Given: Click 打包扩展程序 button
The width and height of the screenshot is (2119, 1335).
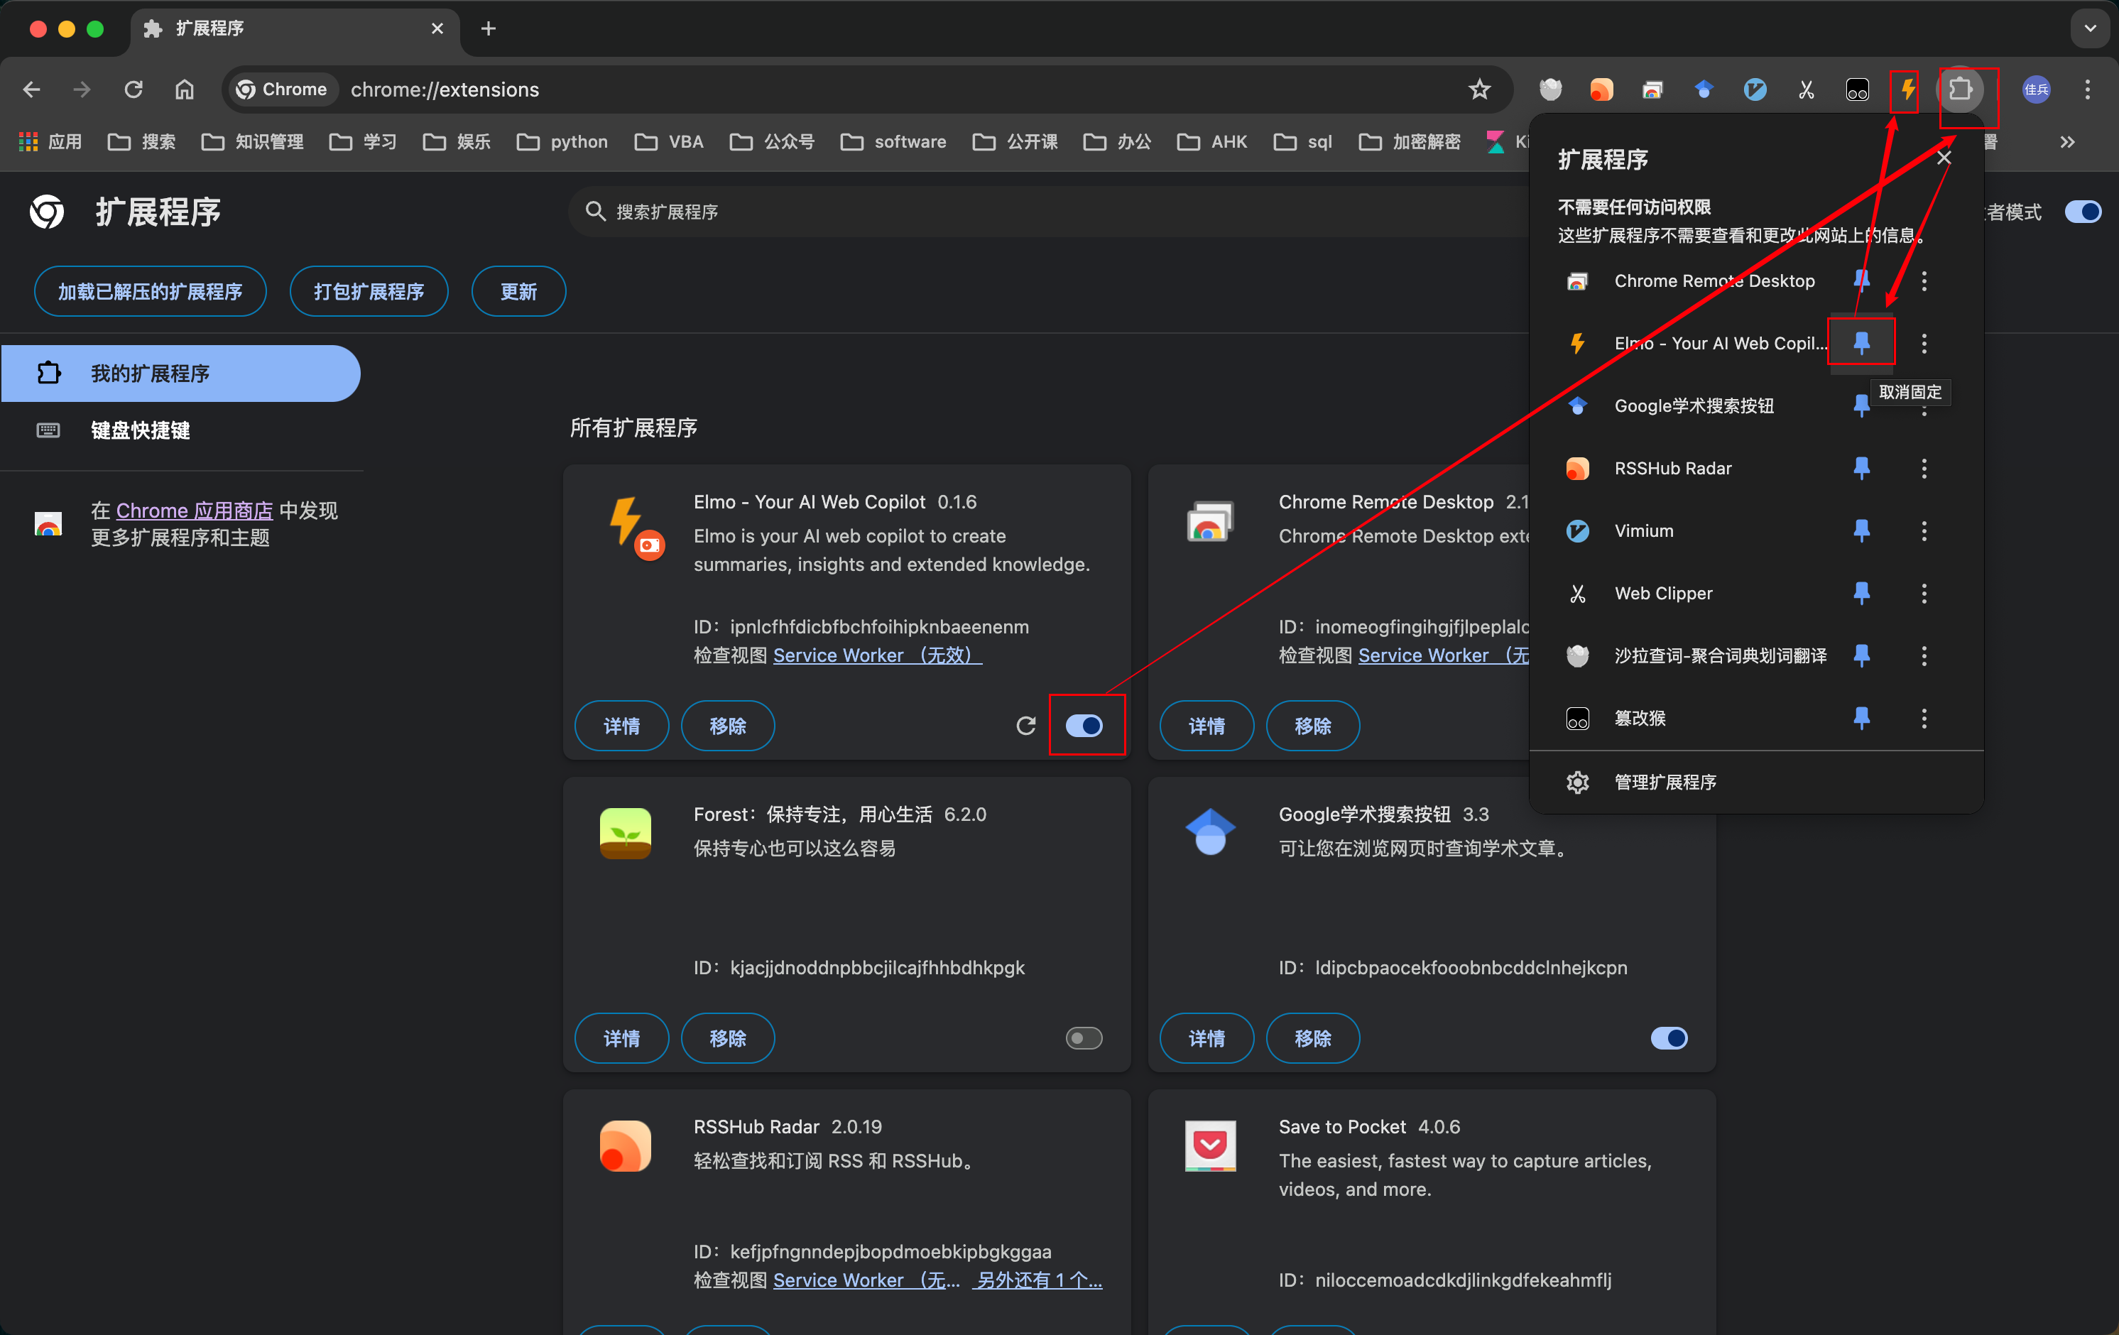Looking at the screenshot, I should click(x=369, y=291).
